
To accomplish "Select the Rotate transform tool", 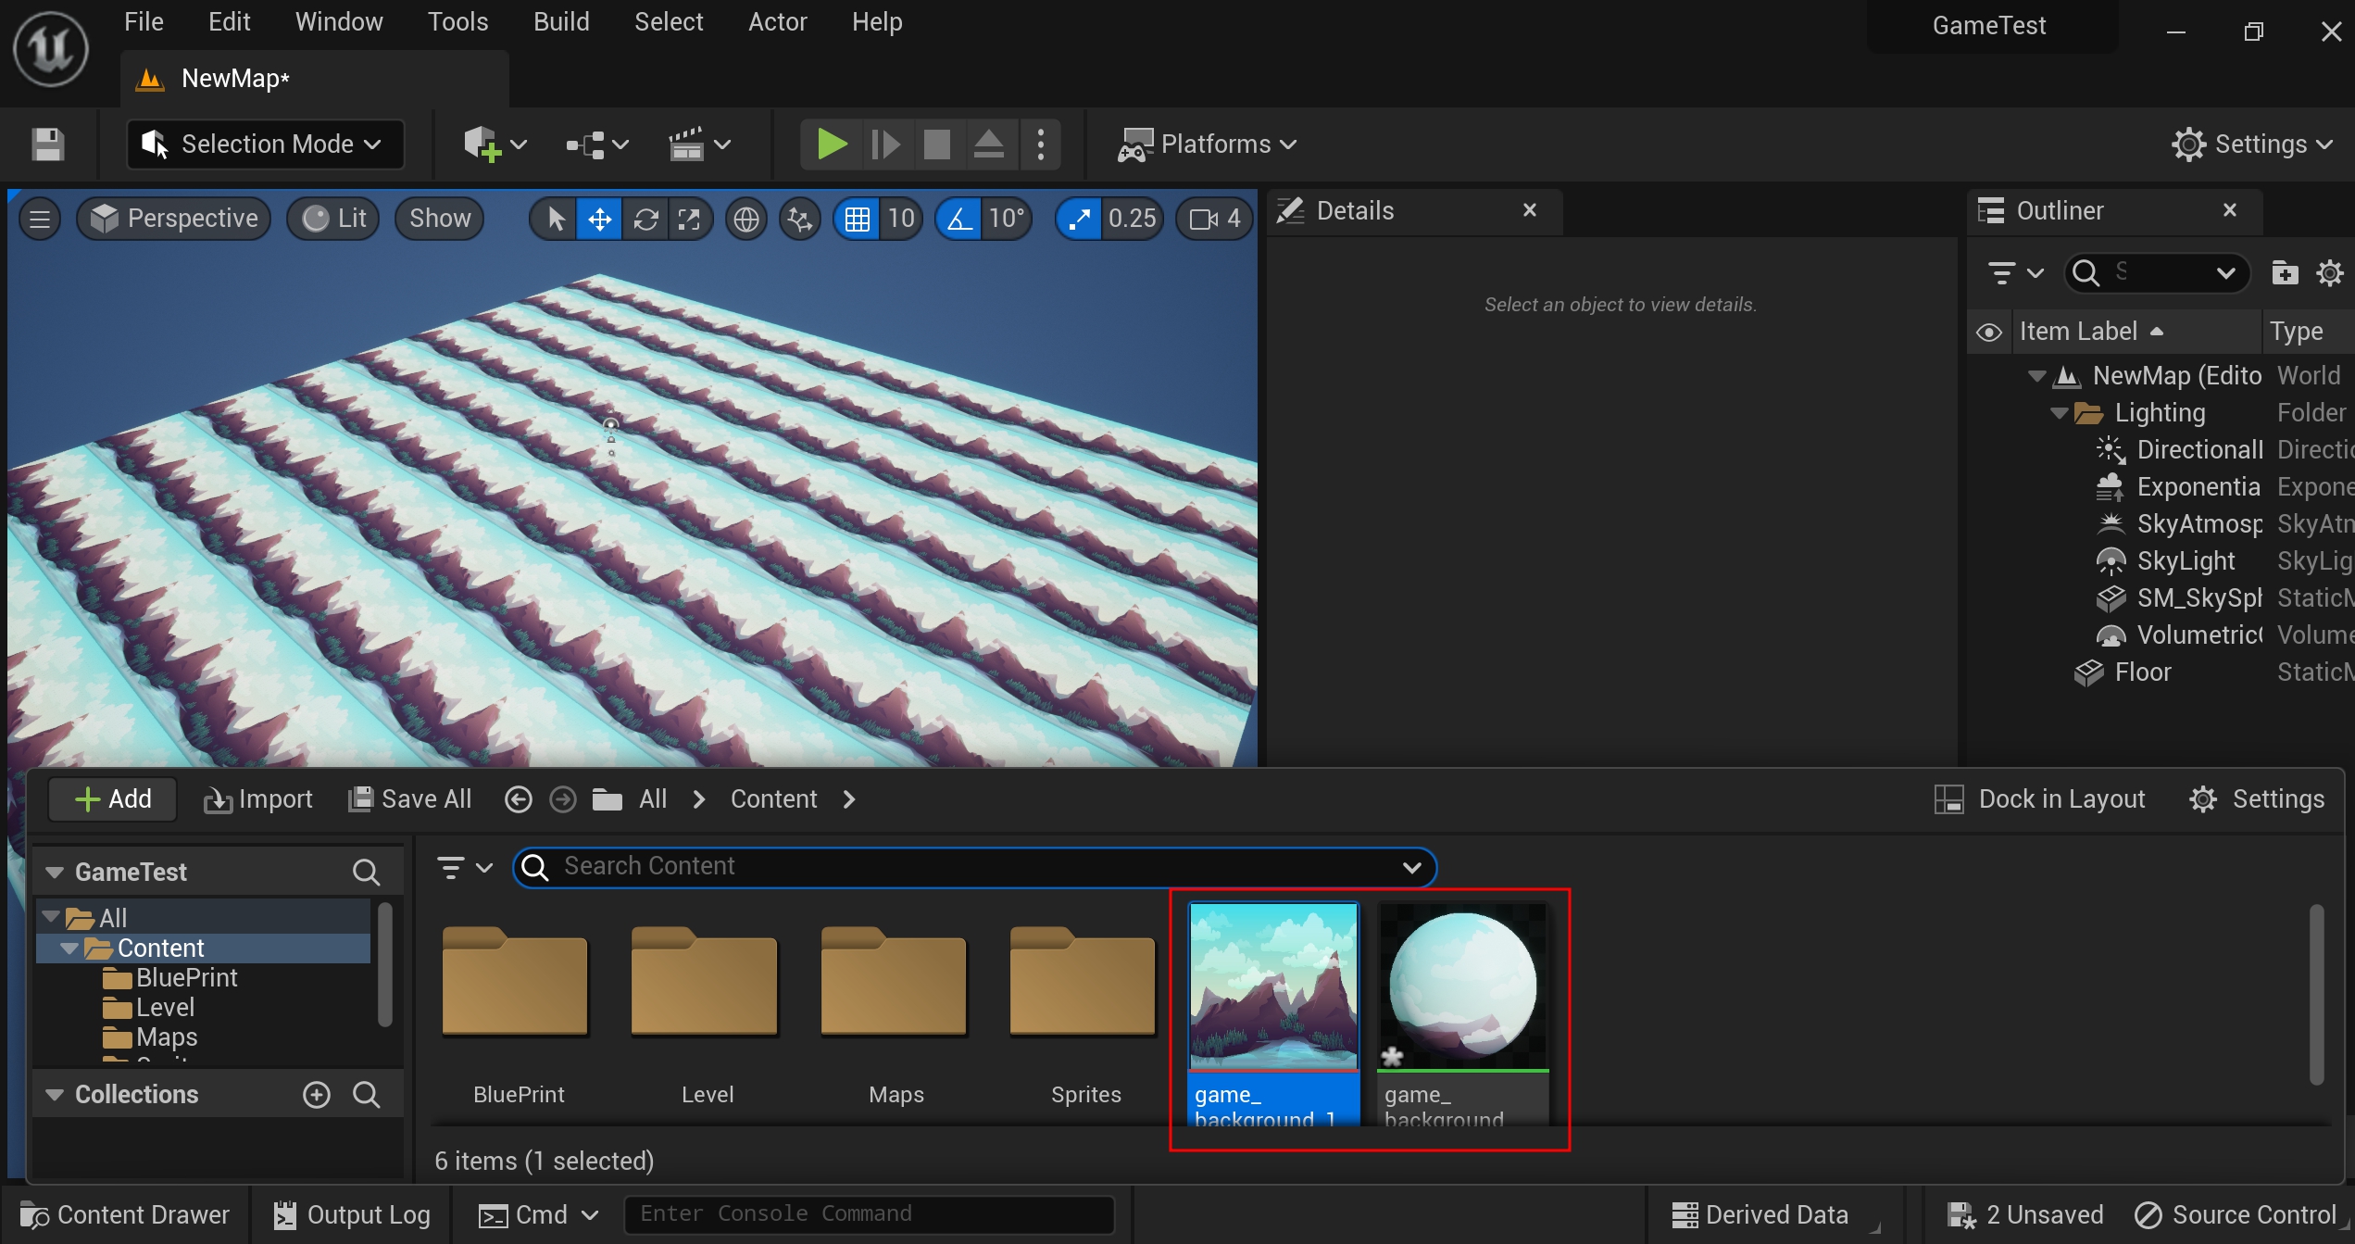I will (645, 220).
